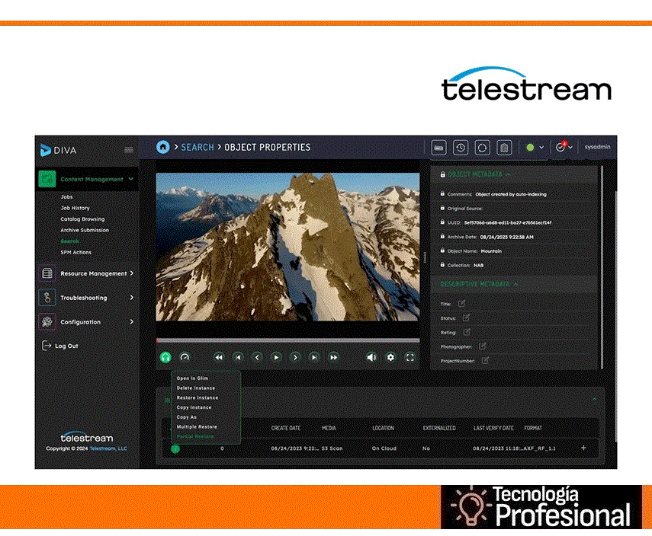
Task: Go to the Home breadcrumb icon
Action: point(163,147)
